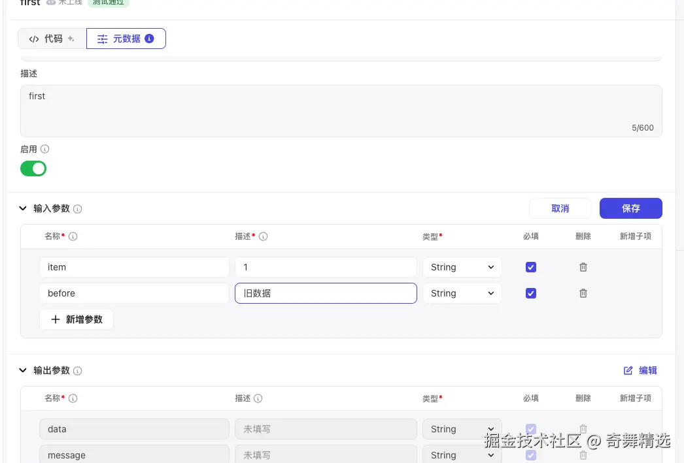
Task: Click the sparkle icon beside 代码
Action: 71,39
